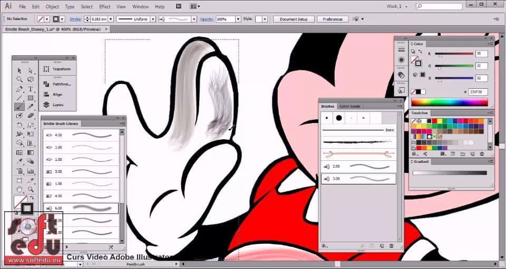506x269 pixels.
Task: Switch to the Color Guide tab
Action: [349, 106]
